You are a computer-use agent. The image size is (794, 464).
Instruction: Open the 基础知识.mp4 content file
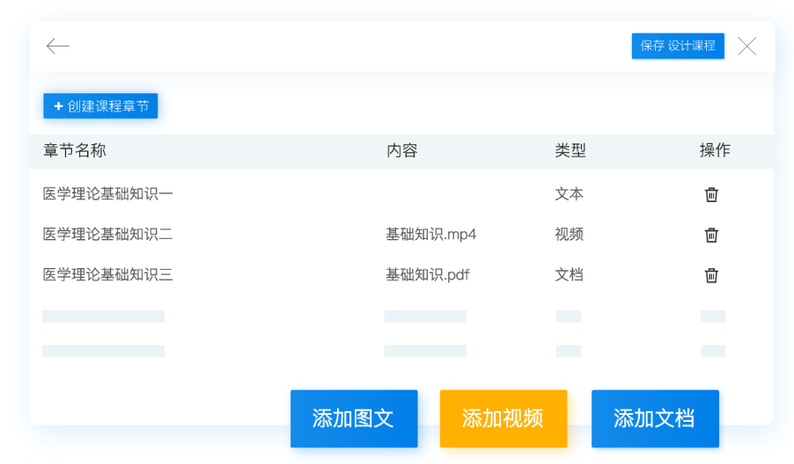click(430, 235)
